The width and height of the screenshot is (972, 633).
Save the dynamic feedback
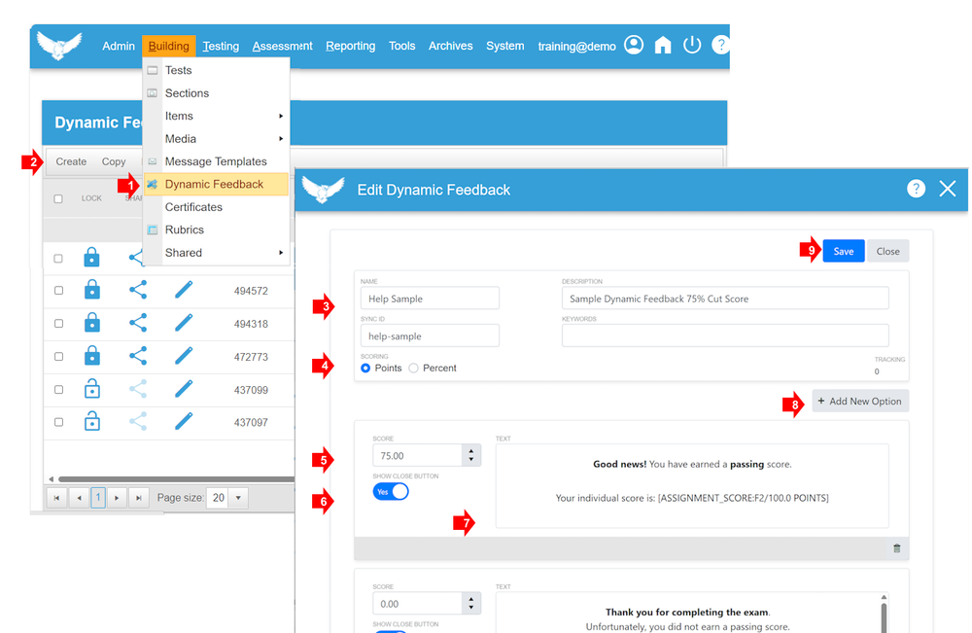(843, 251)
